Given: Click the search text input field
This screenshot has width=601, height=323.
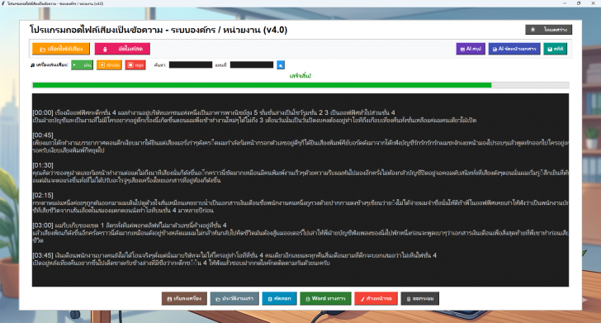Looking at the screenshot, I should [191, 64].
